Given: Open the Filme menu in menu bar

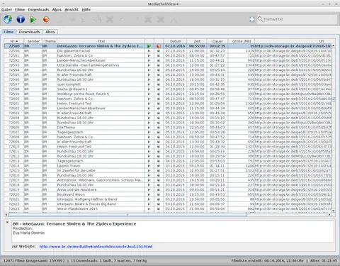Looking at the screenshot, I should (20, 10).
